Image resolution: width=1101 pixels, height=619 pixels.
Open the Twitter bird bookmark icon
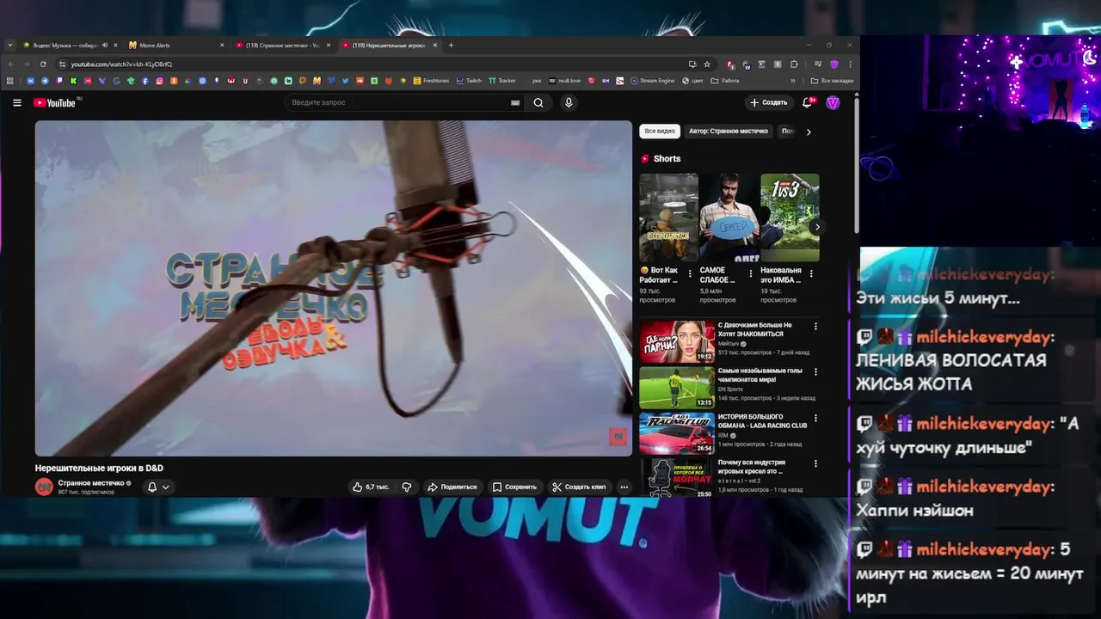click(345, 81)
